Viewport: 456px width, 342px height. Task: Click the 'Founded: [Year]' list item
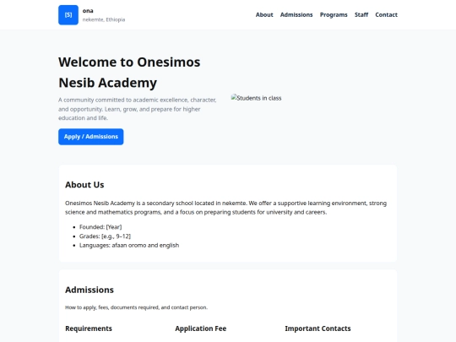100,227
